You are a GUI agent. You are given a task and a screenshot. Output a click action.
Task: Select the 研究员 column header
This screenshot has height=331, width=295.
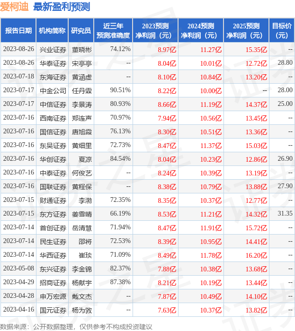click(81, 31)
